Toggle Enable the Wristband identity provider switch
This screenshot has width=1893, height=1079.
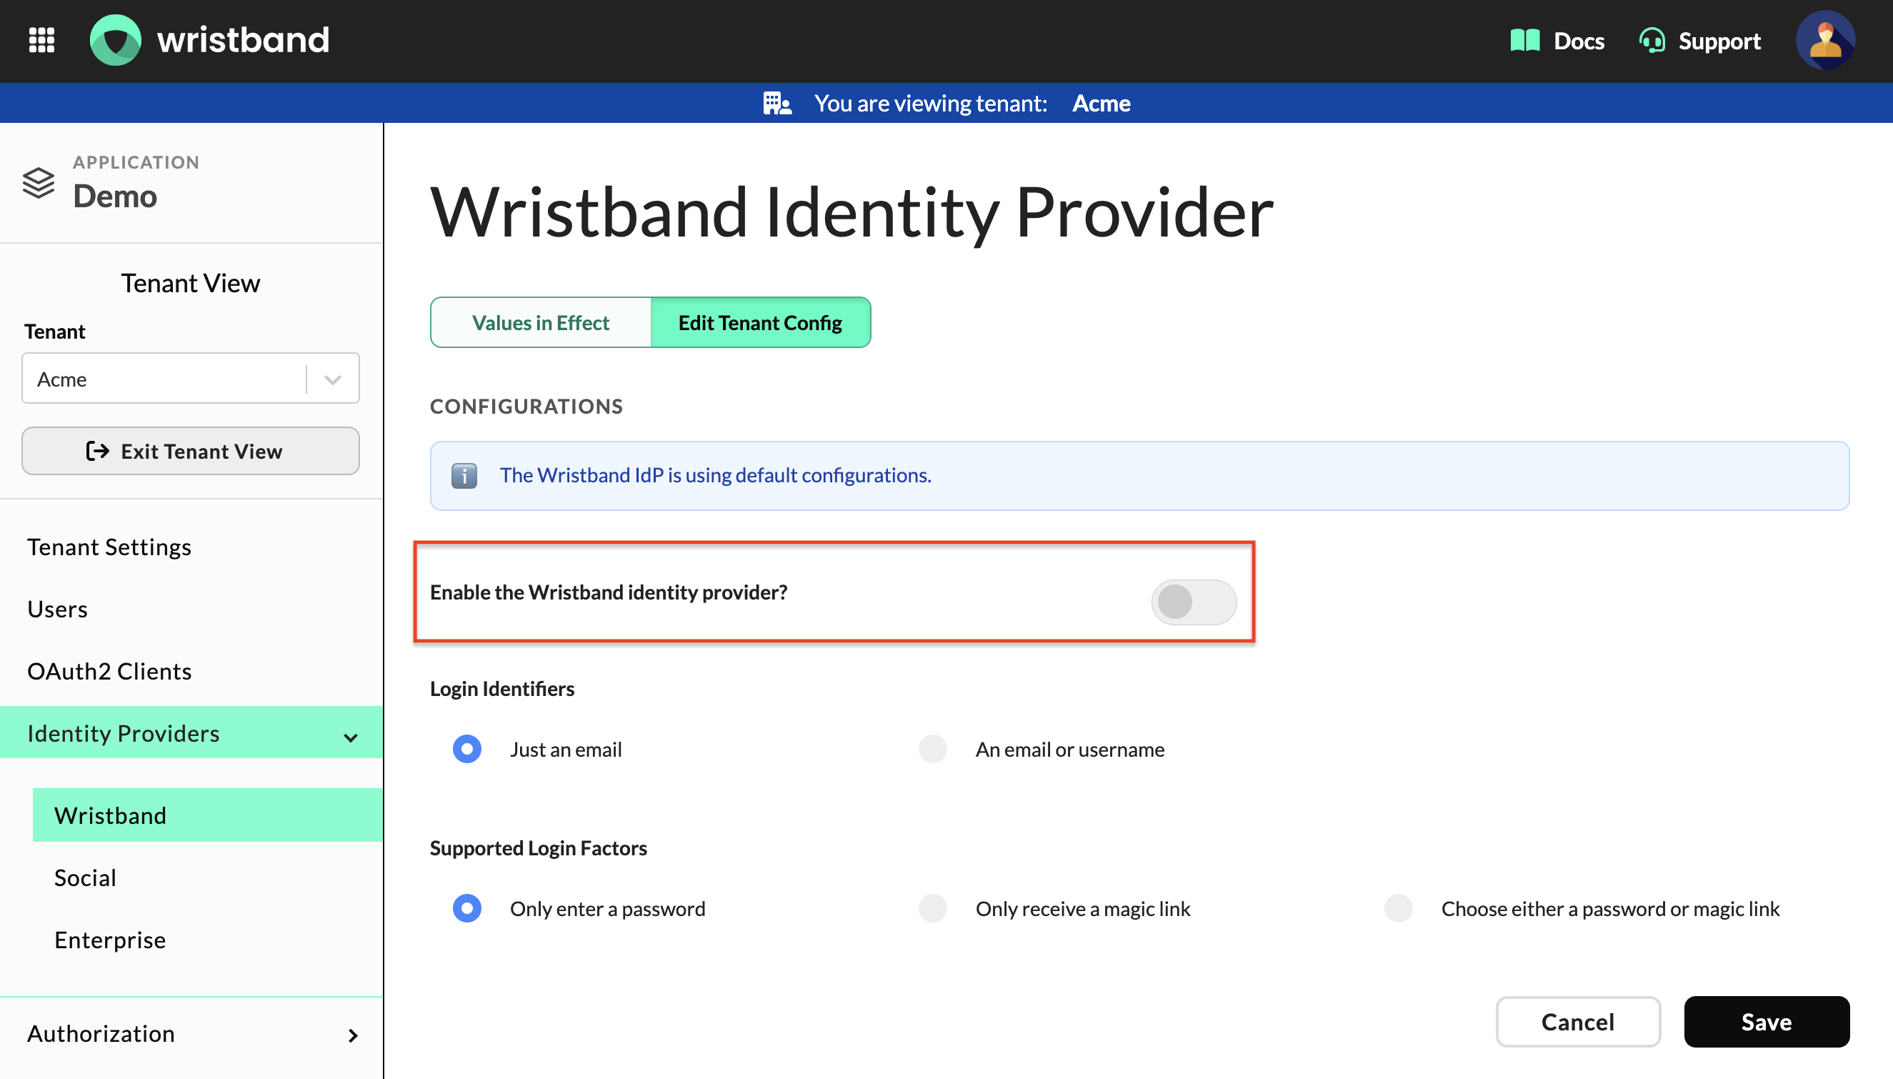click(1194, 601)
